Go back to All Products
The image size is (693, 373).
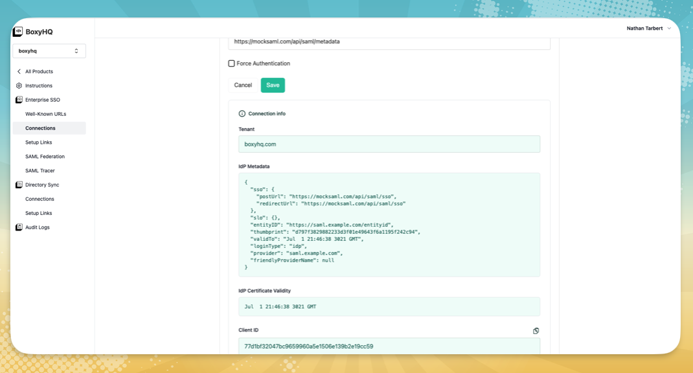click(x=39, y=72)
